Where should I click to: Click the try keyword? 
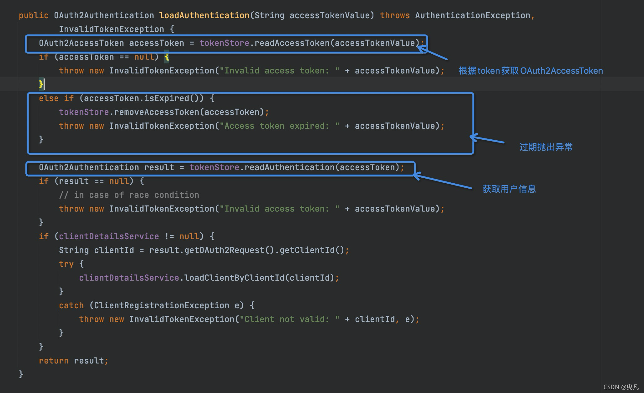coord(66,264)
